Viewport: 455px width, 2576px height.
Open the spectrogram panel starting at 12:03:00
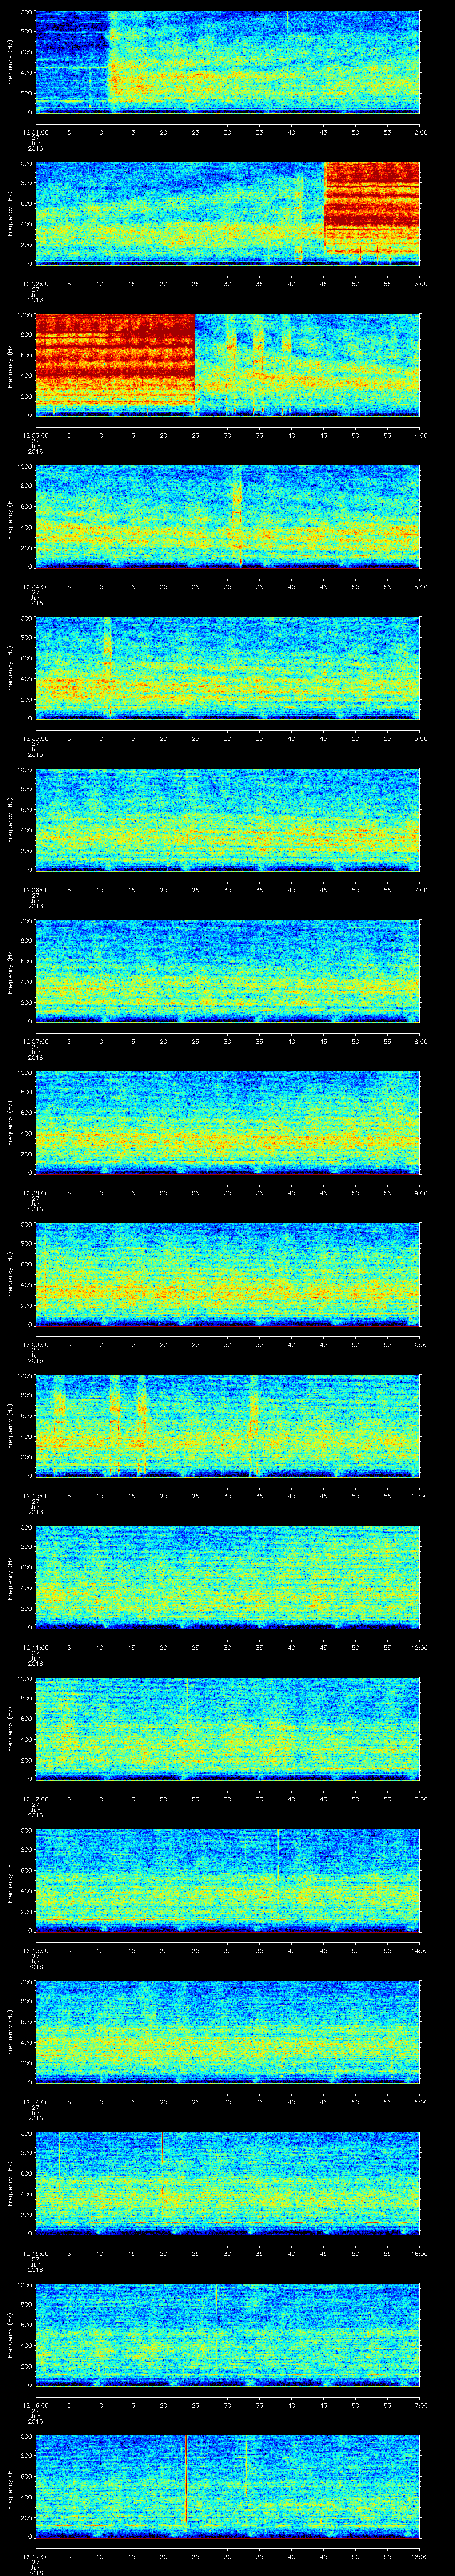point(227,365)
